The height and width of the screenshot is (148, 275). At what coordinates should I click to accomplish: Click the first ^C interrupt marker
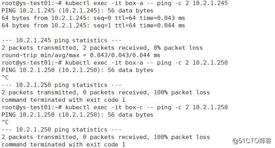(x=5, y=78)
